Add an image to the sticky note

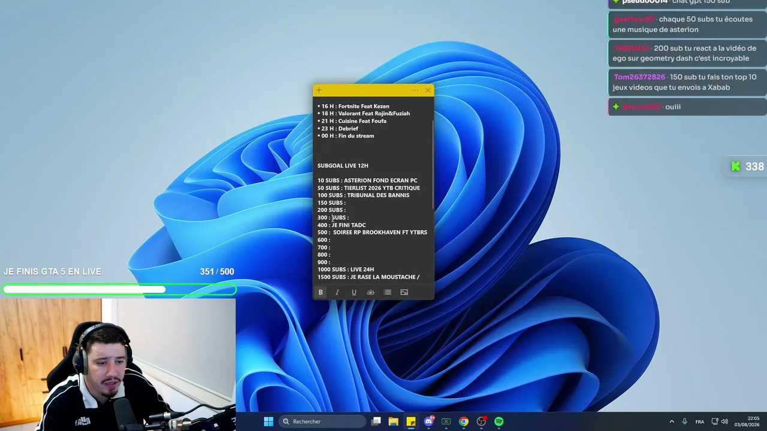(x=404, y=292)
